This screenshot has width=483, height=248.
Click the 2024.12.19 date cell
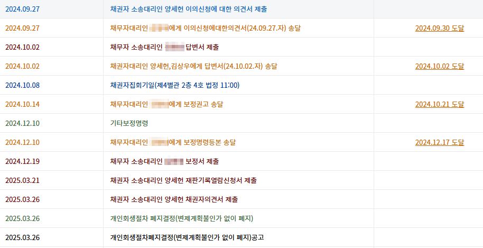pyautogui.click(x=22, y=161)
